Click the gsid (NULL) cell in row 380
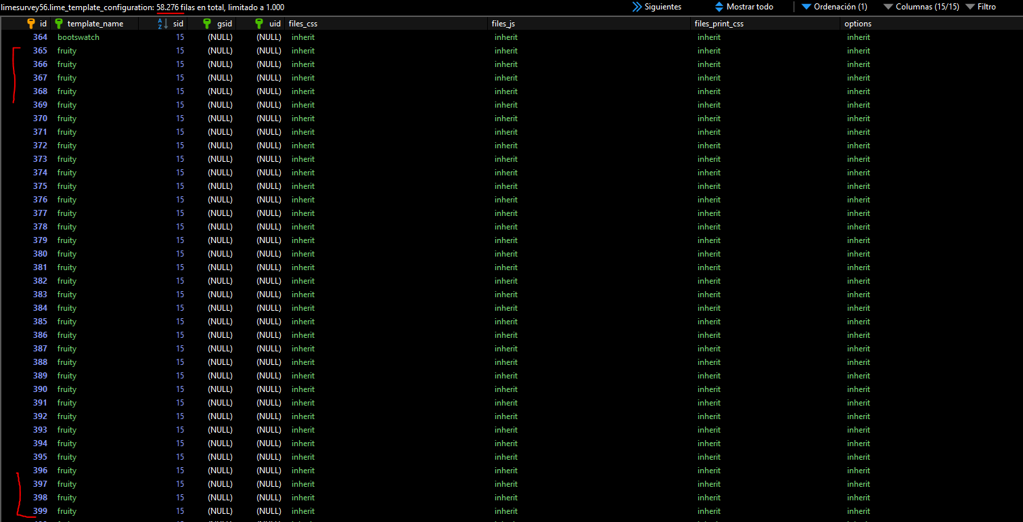Image resolution: width=1023 pixels, height=522 pixels. [x=220, y=254]
